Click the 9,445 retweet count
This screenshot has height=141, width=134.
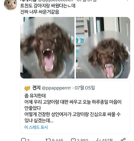[x=58, y=140]
